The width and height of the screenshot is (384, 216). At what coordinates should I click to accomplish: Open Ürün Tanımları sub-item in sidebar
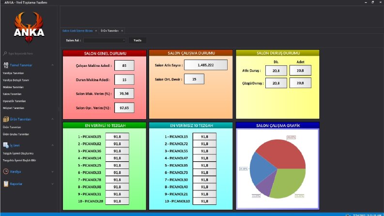tap(12, 127)
